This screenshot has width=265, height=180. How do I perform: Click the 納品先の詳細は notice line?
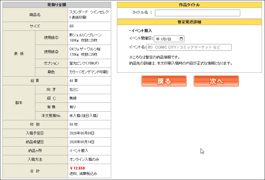(x=181, y=63)
